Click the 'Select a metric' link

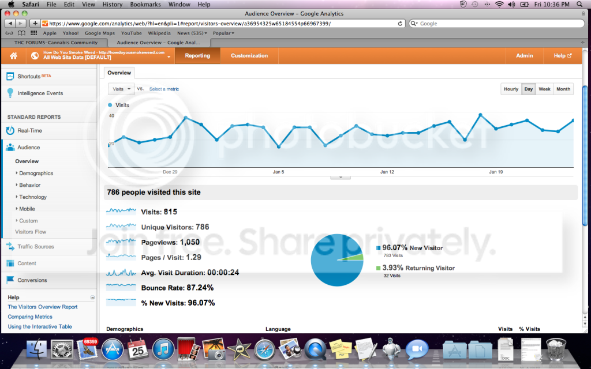click(164, 89)
